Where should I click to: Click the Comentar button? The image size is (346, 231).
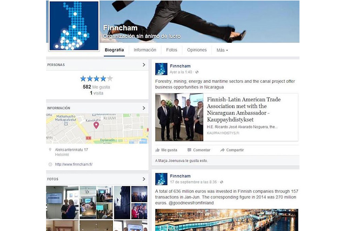199,150
